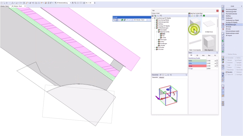Screen dimensions: 243x136
Task: Expand the Bohrungen tree node
Action: pyautogui.click(x=157, y=39)
